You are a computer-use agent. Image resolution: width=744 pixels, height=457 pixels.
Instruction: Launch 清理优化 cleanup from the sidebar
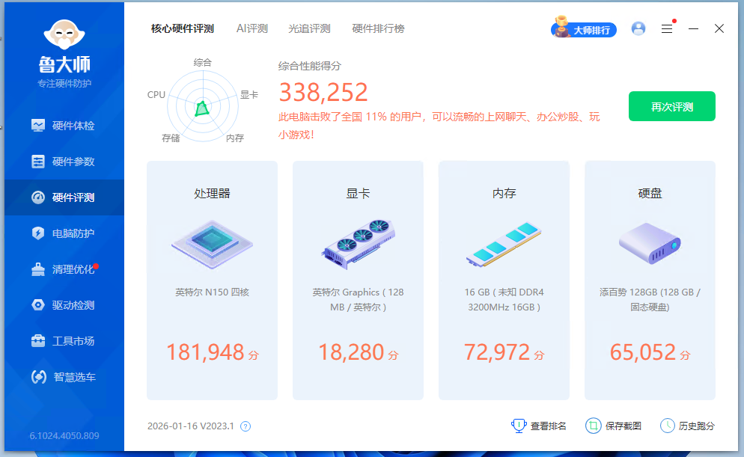pyautogui.click(x=64, y=269)
